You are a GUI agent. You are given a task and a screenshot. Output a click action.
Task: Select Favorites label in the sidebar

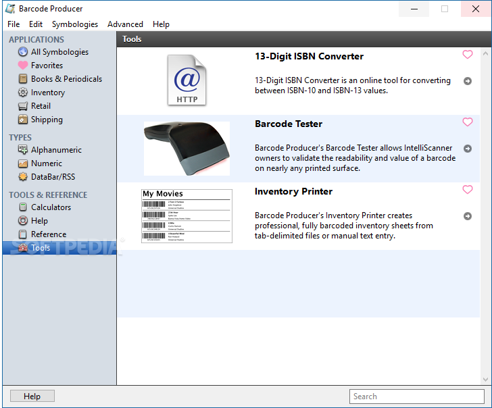pyautogui.click(x=47, y=66)
